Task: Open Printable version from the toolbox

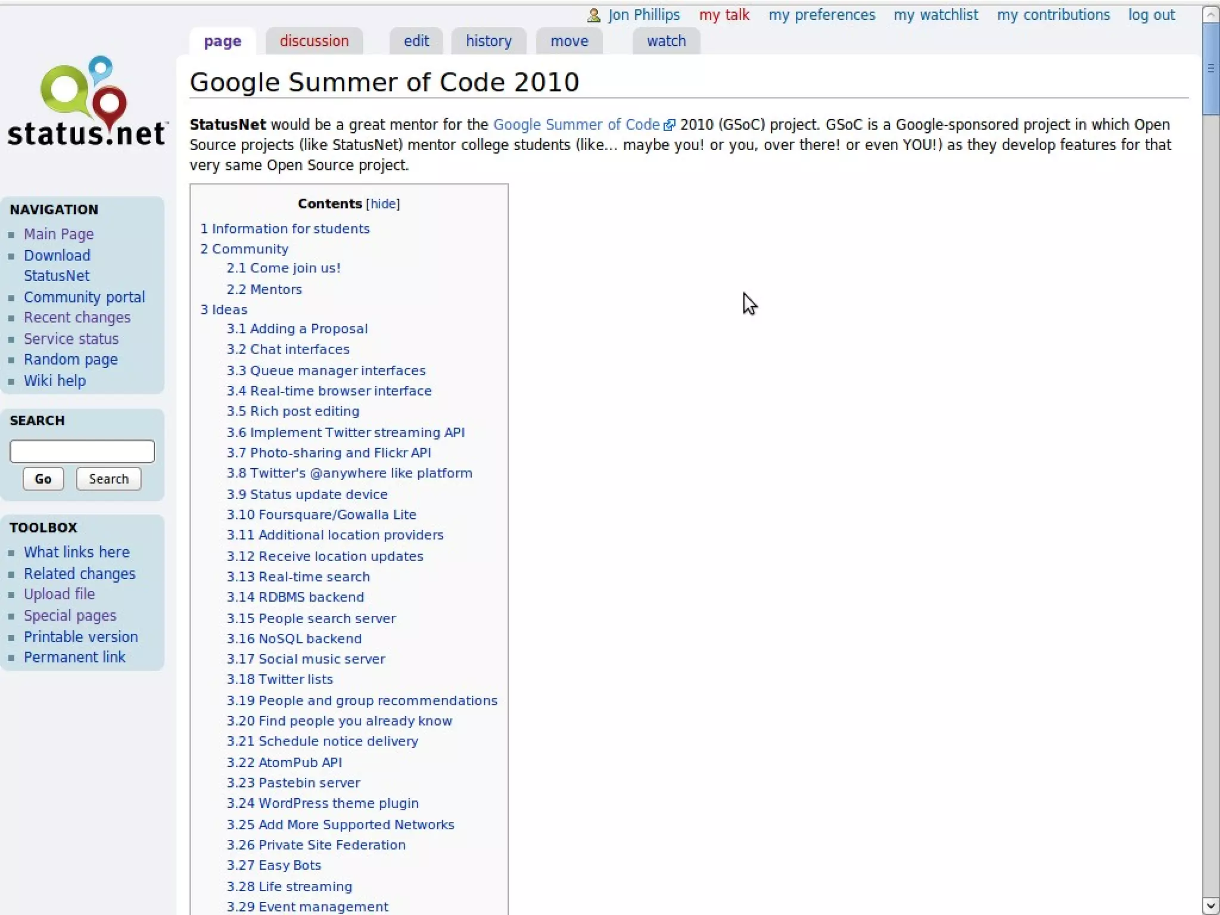Action: (x=80, y=637)
